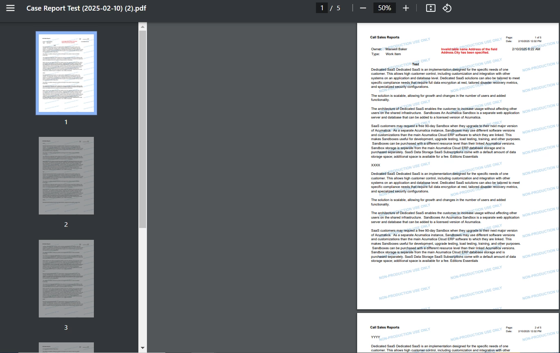Rotate the document counterclockwise
This screenshot has width=560, height=353.
447,8
